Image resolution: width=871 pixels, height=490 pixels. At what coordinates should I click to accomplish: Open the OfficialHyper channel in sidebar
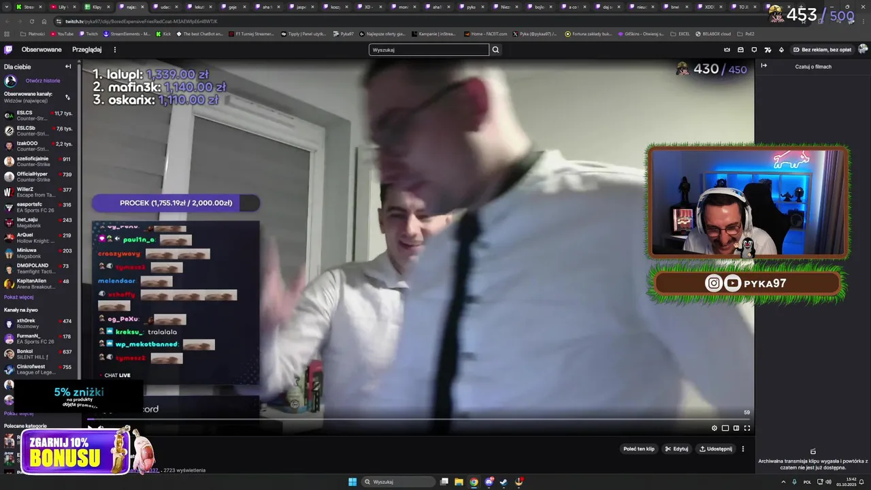point(39,177)
